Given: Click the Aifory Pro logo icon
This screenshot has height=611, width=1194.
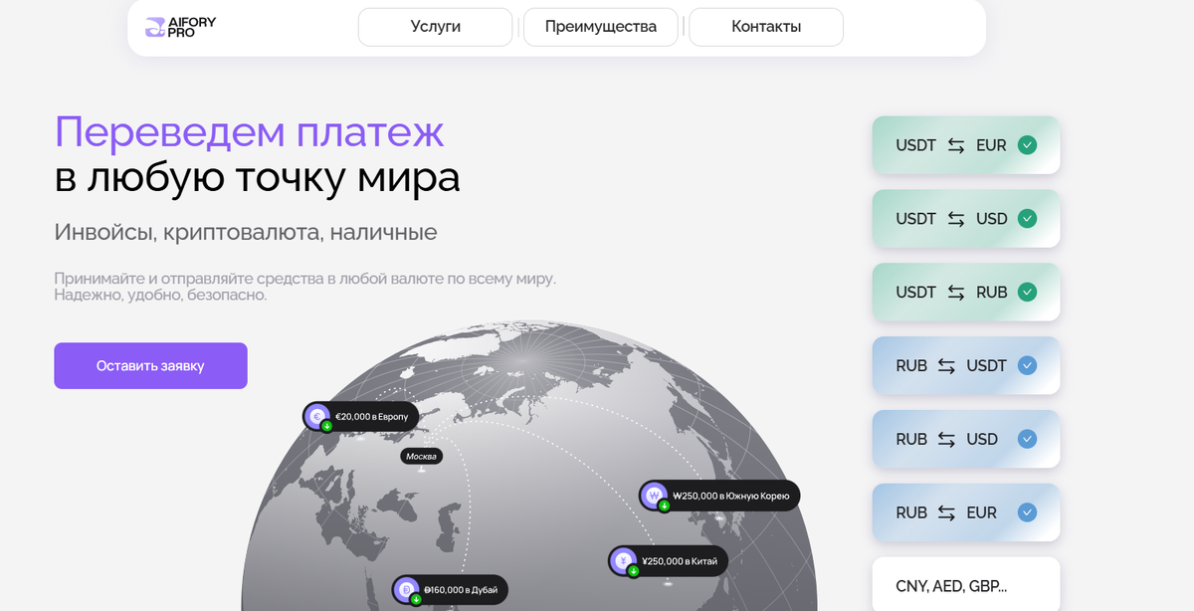Looking at the screenshot, I should [154, 25].
